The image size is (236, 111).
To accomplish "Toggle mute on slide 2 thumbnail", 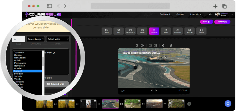I will (59, 101).
